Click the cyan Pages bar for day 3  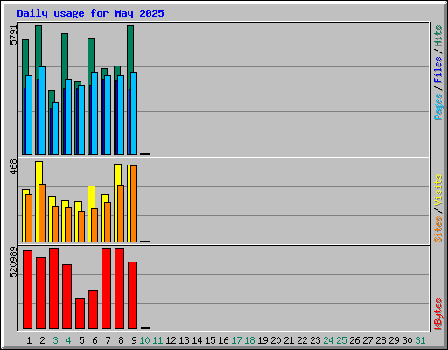(x=55, y=129)
